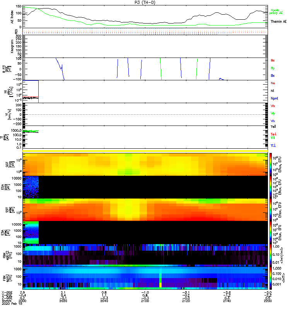
Task: Select the blue Bx legend label
Action: (273, 75)
